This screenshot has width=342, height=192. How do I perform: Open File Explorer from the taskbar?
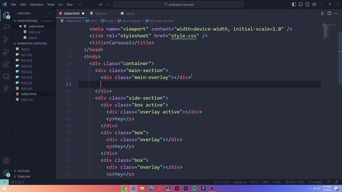pos(142,188)
